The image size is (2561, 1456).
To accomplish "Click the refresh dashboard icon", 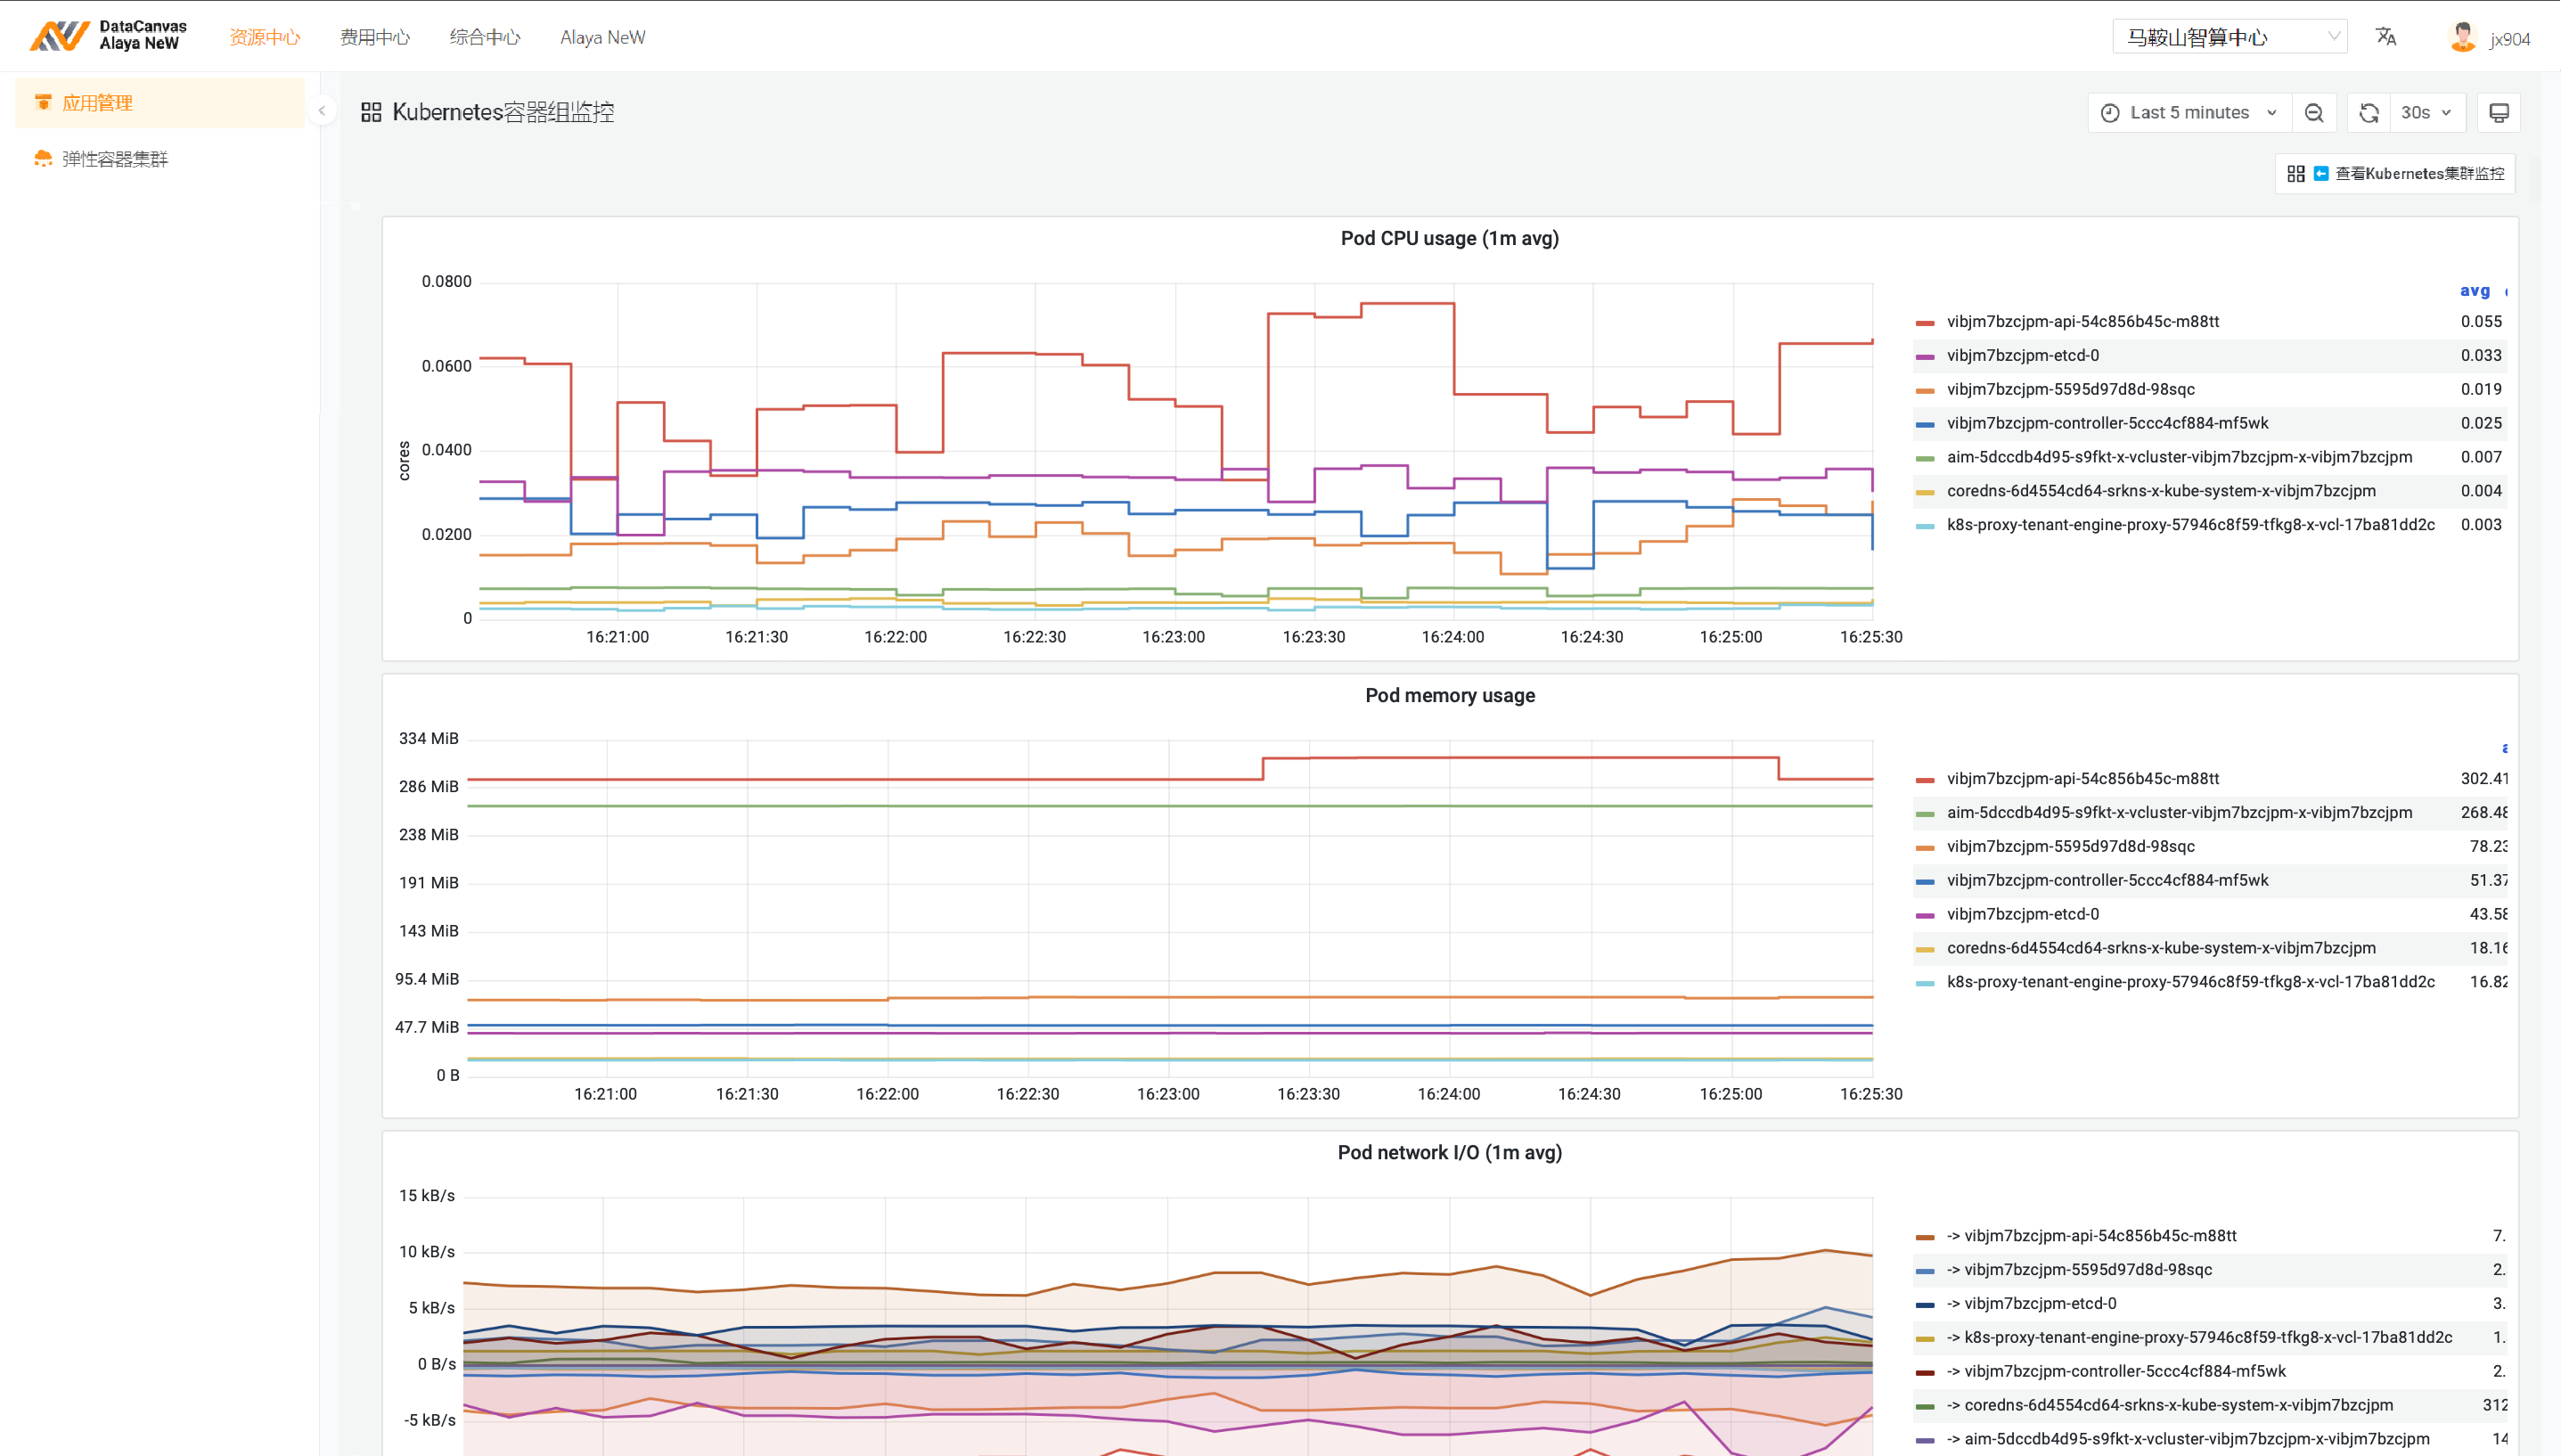I will pos(2368,113).
